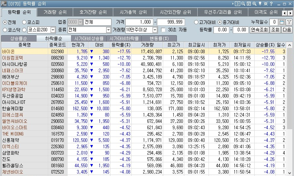
Task: Select the 신풍제약 stock row
Action: click(x=143, y=140)
